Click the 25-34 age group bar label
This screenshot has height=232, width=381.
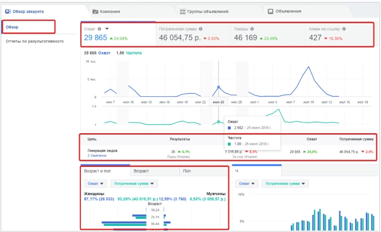(155, 217)
